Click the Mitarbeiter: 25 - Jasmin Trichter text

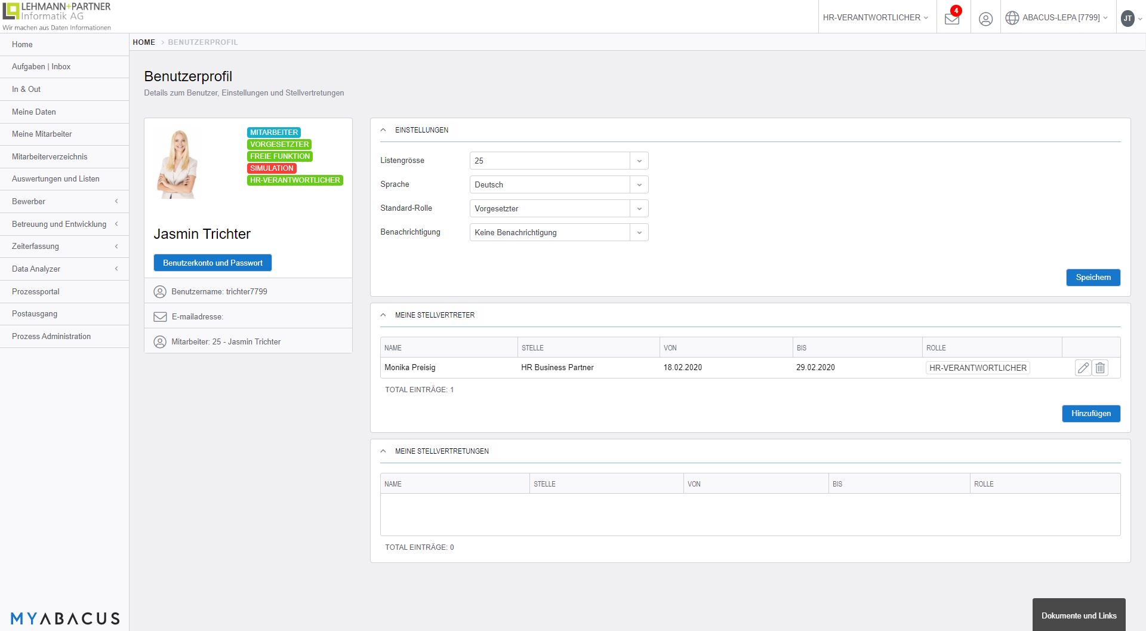(226, 342)
